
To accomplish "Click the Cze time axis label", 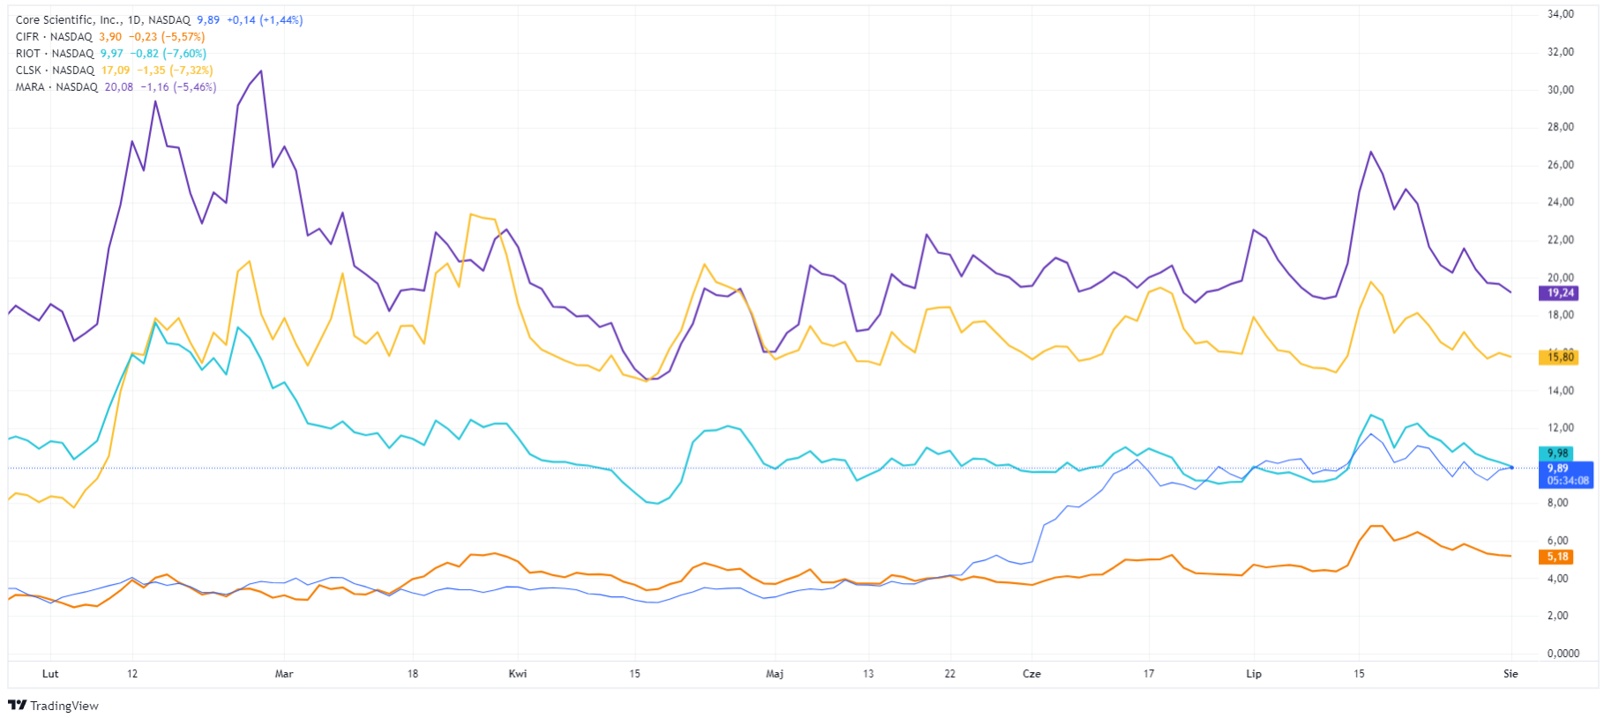I will coord(1031,674).
